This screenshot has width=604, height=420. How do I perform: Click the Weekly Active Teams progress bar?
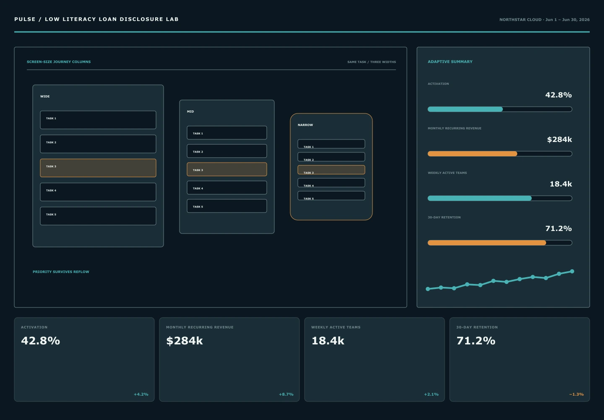point(500,198)
